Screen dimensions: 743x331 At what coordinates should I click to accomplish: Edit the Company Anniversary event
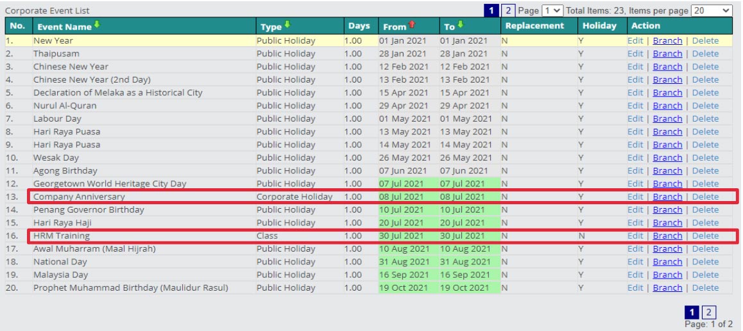[635, 197]
